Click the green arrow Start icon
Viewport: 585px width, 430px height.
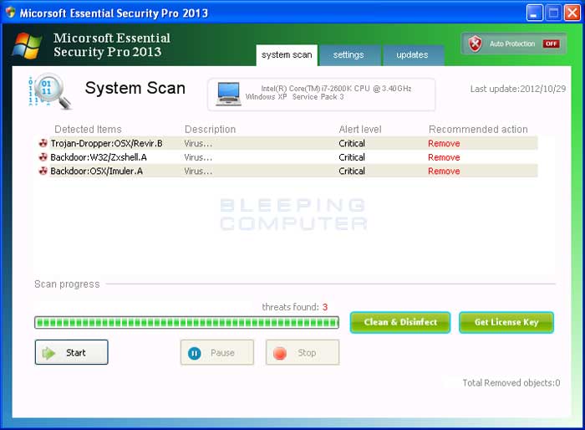(48, 353)
